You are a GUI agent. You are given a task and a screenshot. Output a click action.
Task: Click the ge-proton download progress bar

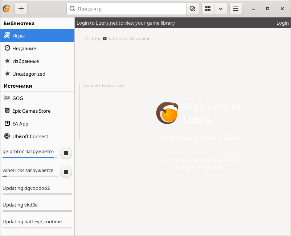[30, 157]
